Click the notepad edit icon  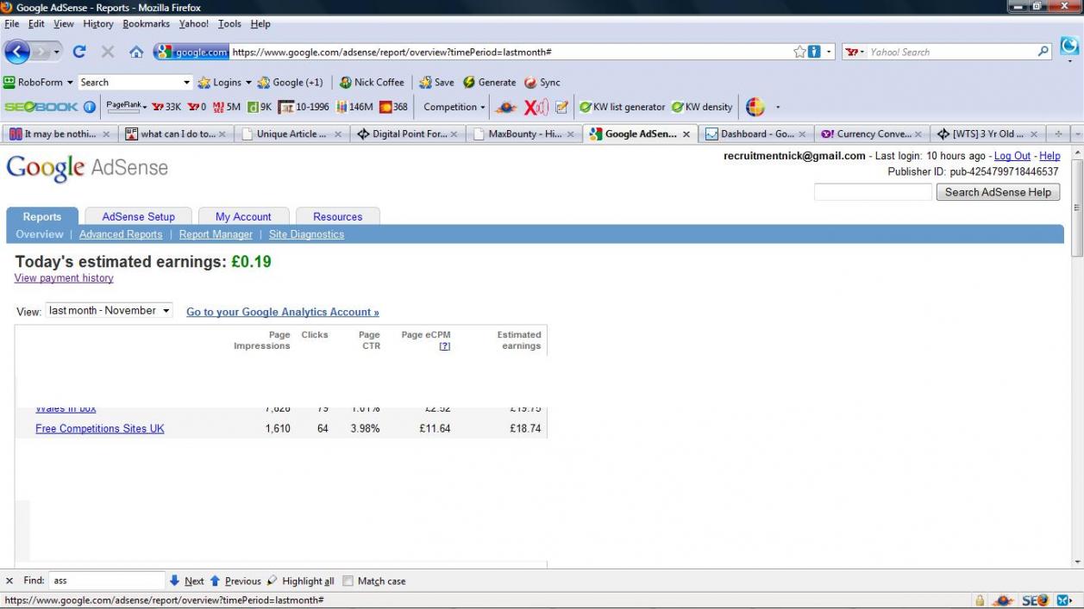click(x=561, y=108)
